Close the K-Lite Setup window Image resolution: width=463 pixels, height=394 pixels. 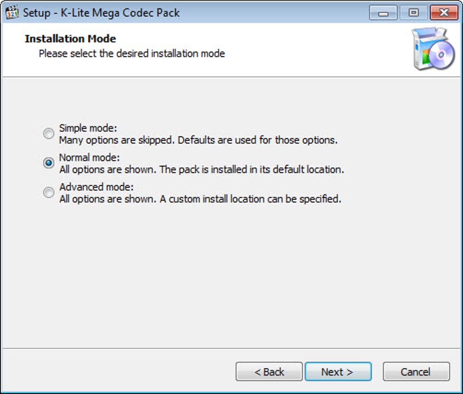click(443, 13)
